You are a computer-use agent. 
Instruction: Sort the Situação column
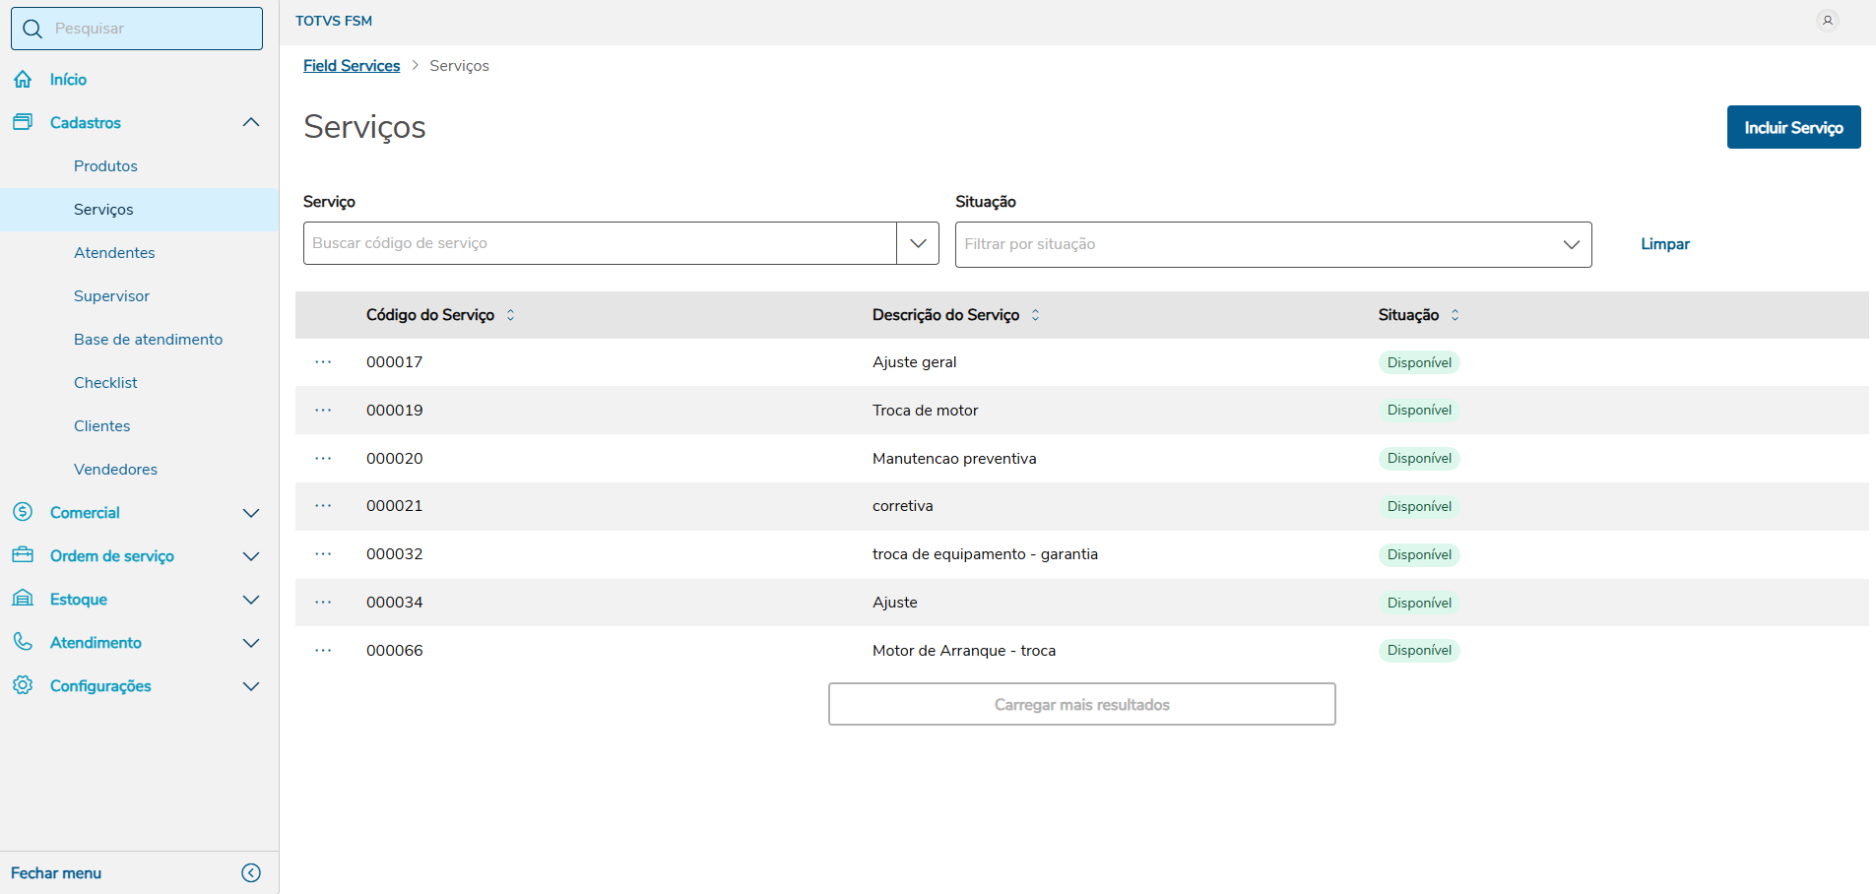[x=1455, y=315]
